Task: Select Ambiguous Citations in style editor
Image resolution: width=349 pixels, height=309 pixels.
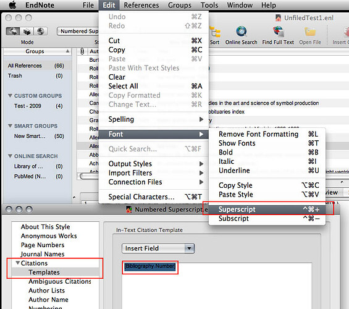Action: pyautogui.click(x=60, y=281)
